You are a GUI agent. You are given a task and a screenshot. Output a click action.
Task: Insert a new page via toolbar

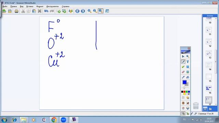click(59, 11)
